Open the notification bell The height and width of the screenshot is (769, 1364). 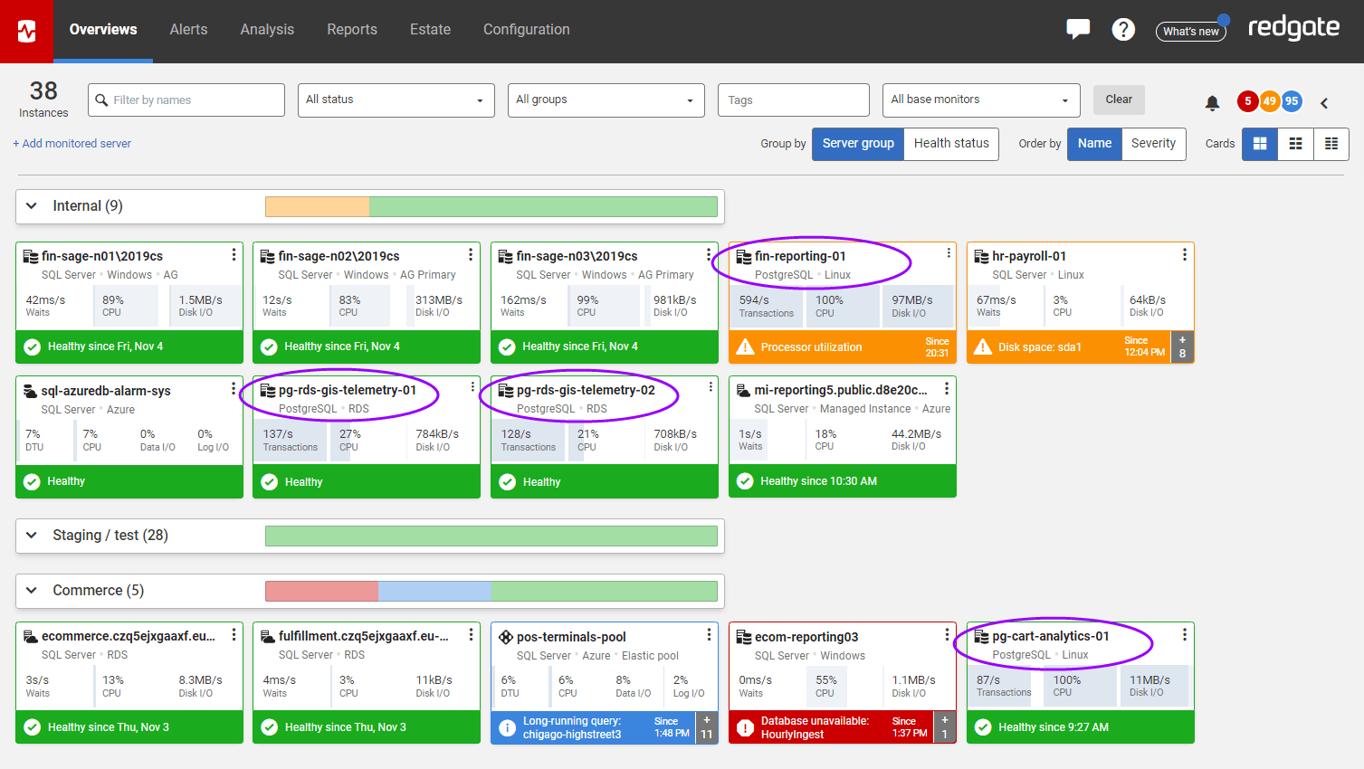point(1213,103)
